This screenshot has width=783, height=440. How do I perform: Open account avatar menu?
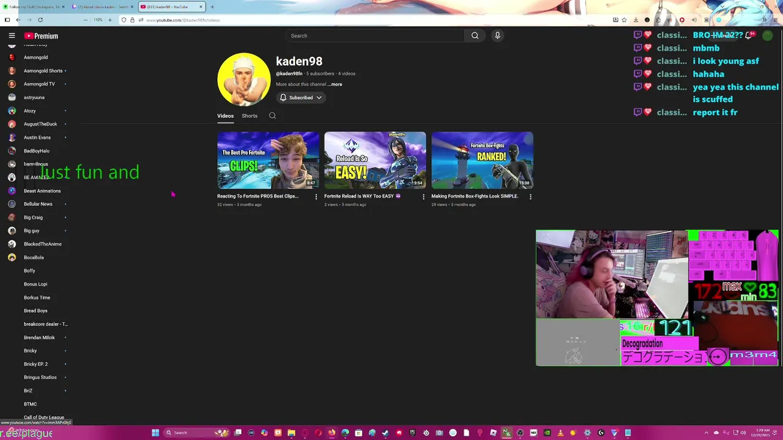[x=767, y=35]
